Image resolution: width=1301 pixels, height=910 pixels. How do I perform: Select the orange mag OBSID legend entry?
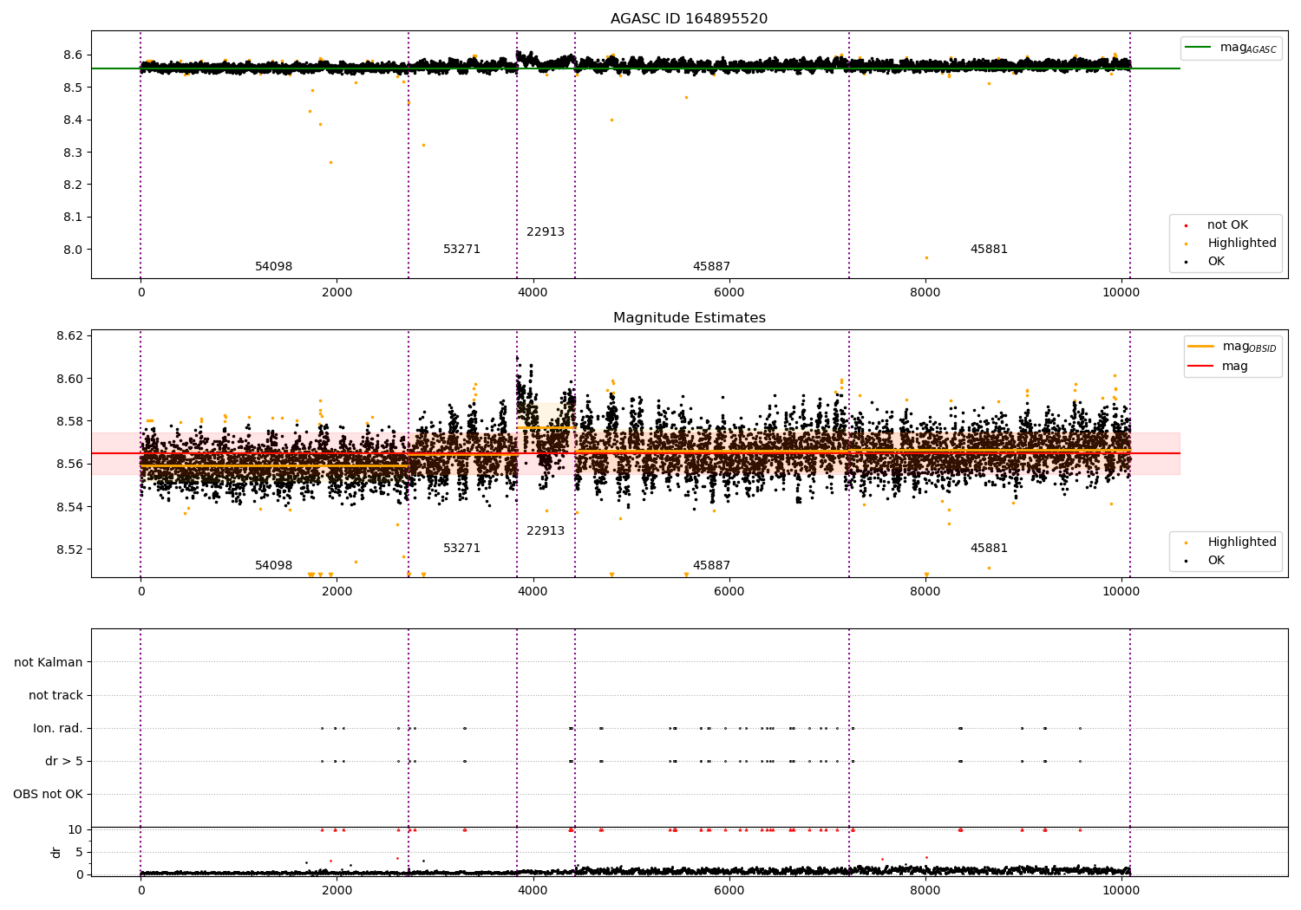1232,347
